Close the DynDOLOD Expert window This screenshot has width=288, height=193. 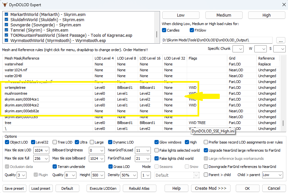click(283, 5)
